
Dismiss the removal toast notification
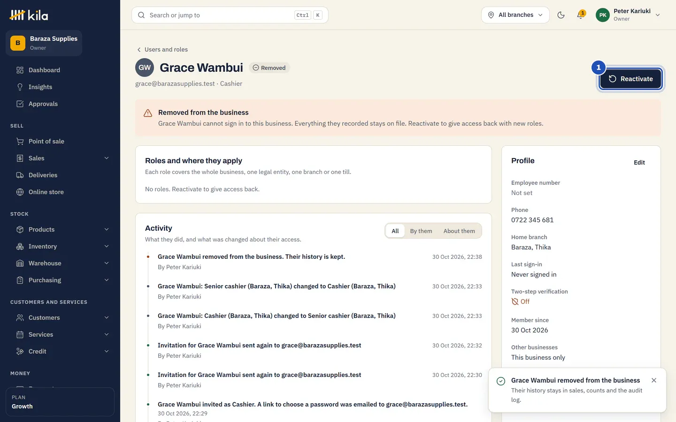coord(654,380)
